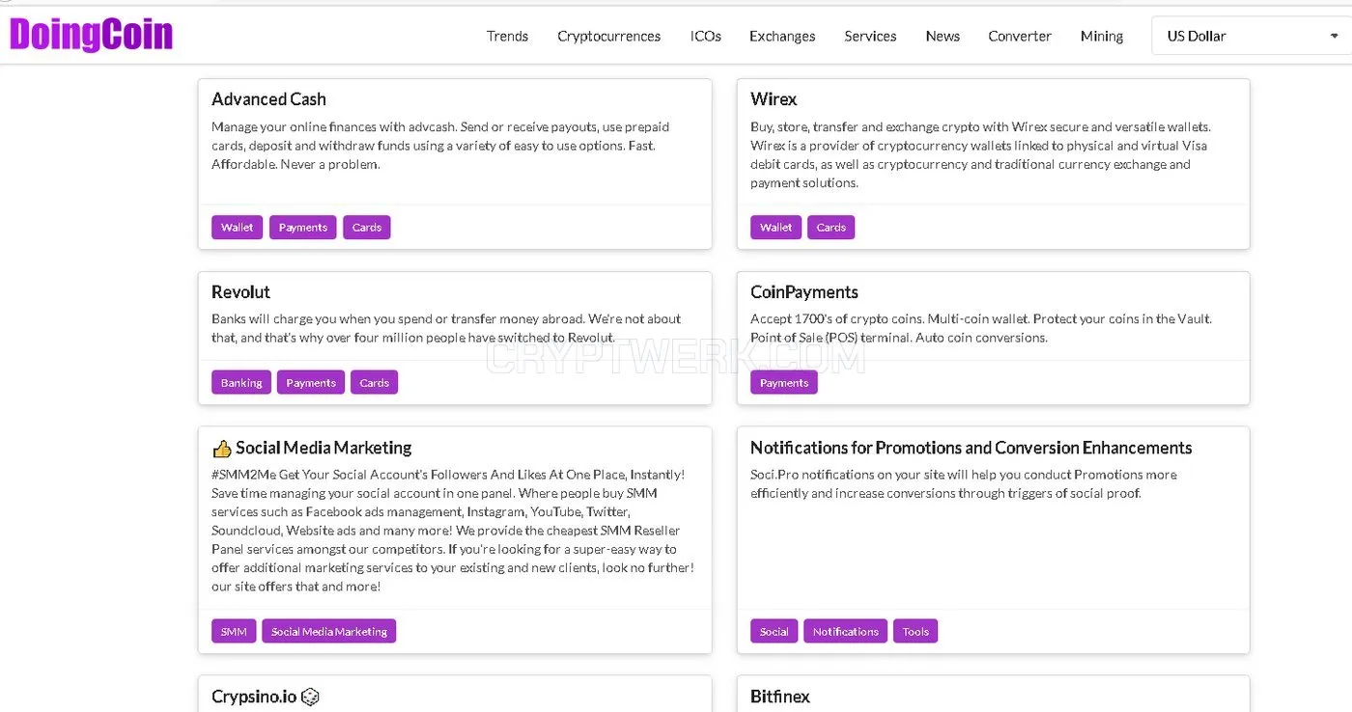
Task: Click the description starting "Soci.Pro notifications on your site"
Action: pos(964,483)
